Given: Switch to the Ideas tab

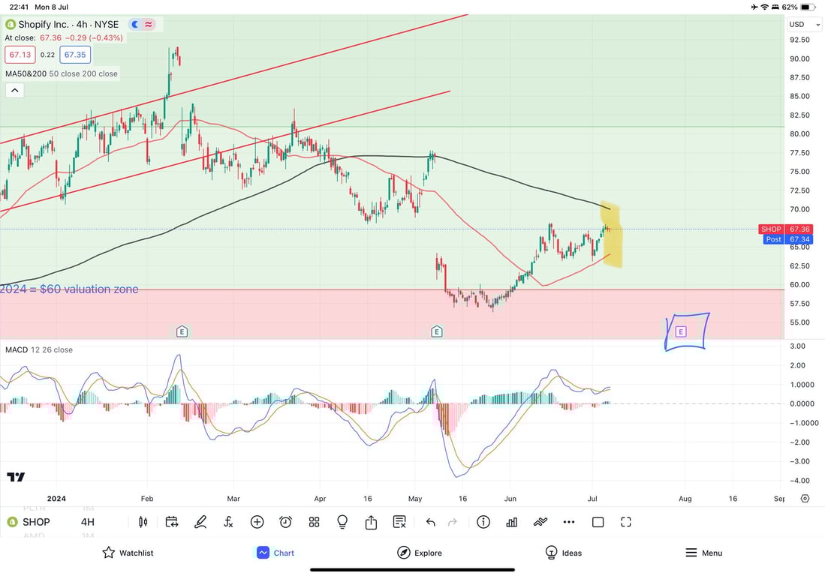Looking at the screenshot, I should pyautogui.click(x=564, y=552).
